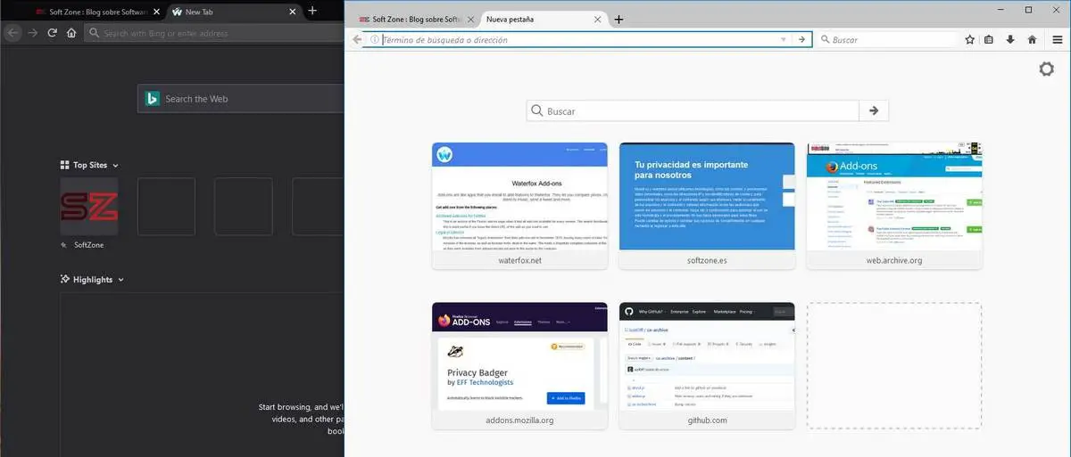This screenshot has width=1071, height=457.
Task: Open home page in the dark window
Action: point(71,33)
